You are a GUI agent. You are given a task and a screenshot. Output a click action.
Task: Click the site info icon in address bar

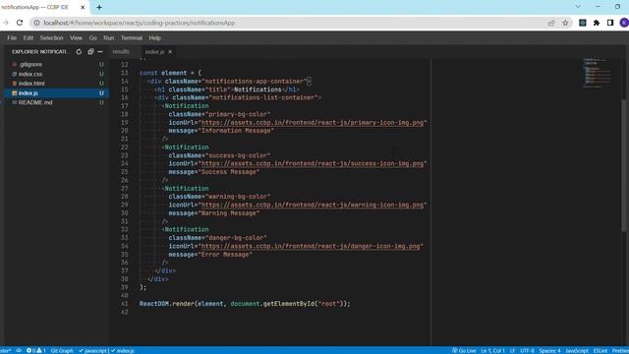[36, 23]
